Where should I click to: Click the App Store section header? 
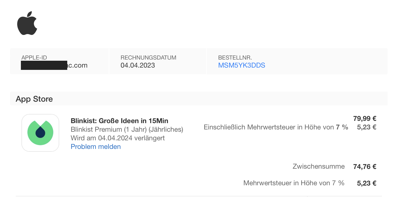pos(34,99)
